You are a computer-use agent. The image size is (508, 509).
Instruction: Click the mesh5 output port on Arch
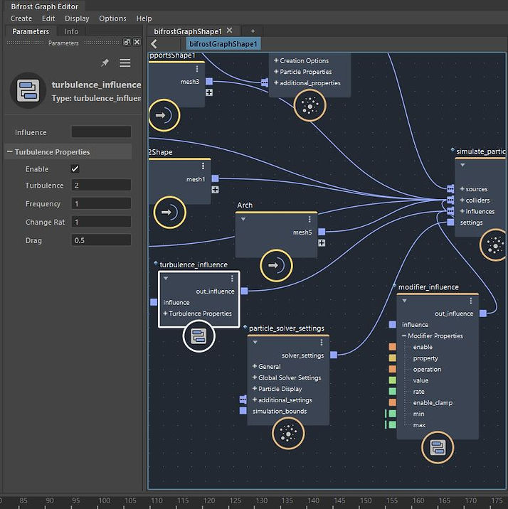tap(322, 232)
